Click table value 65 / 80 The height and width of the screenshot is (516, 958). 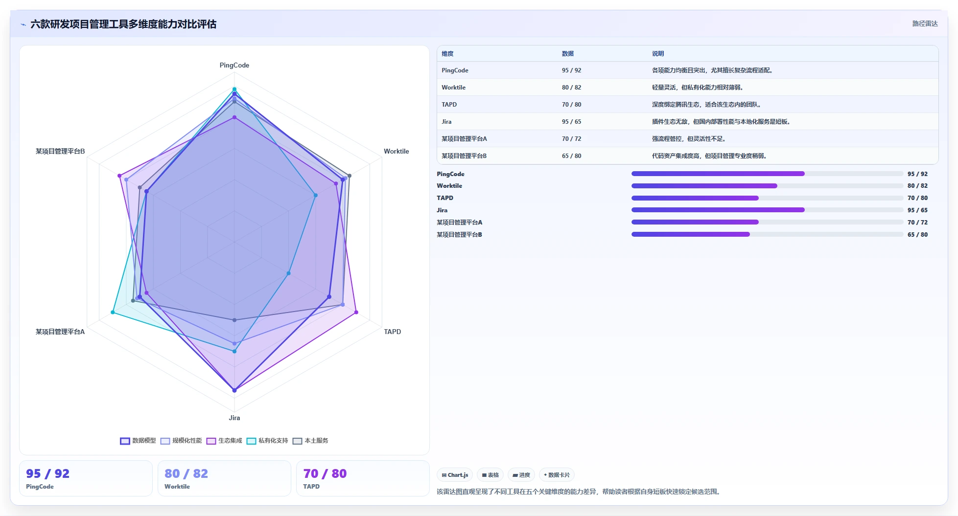tap(571, 156)
